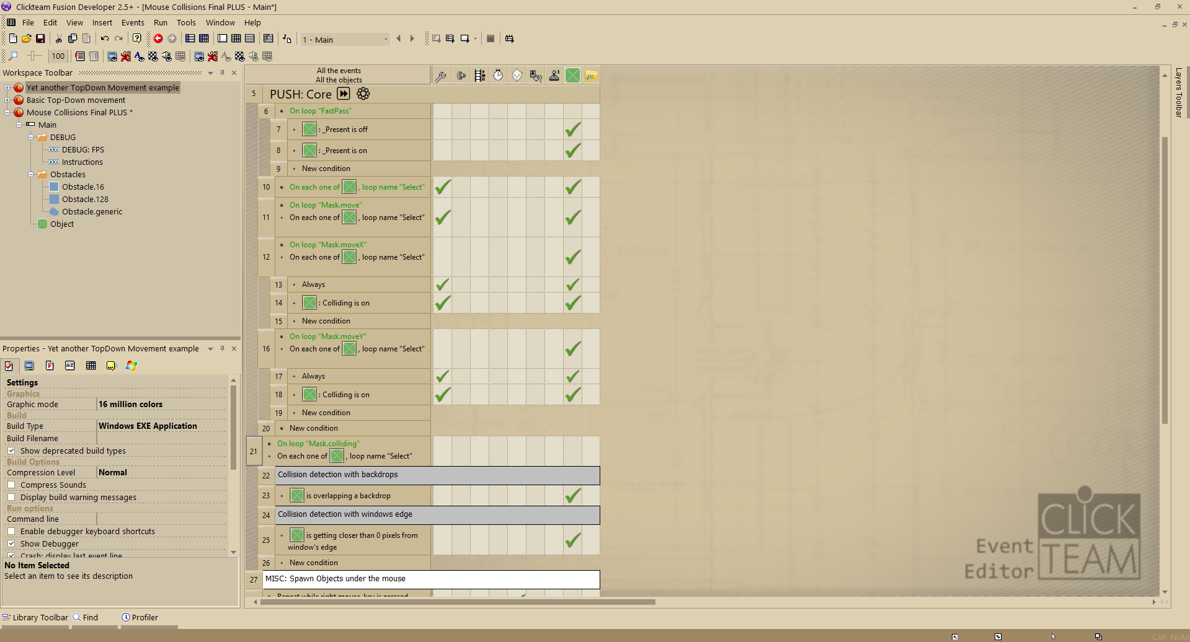
Task: Enable Compress Sounds checkbox
Action: click(x=11, y=485)
